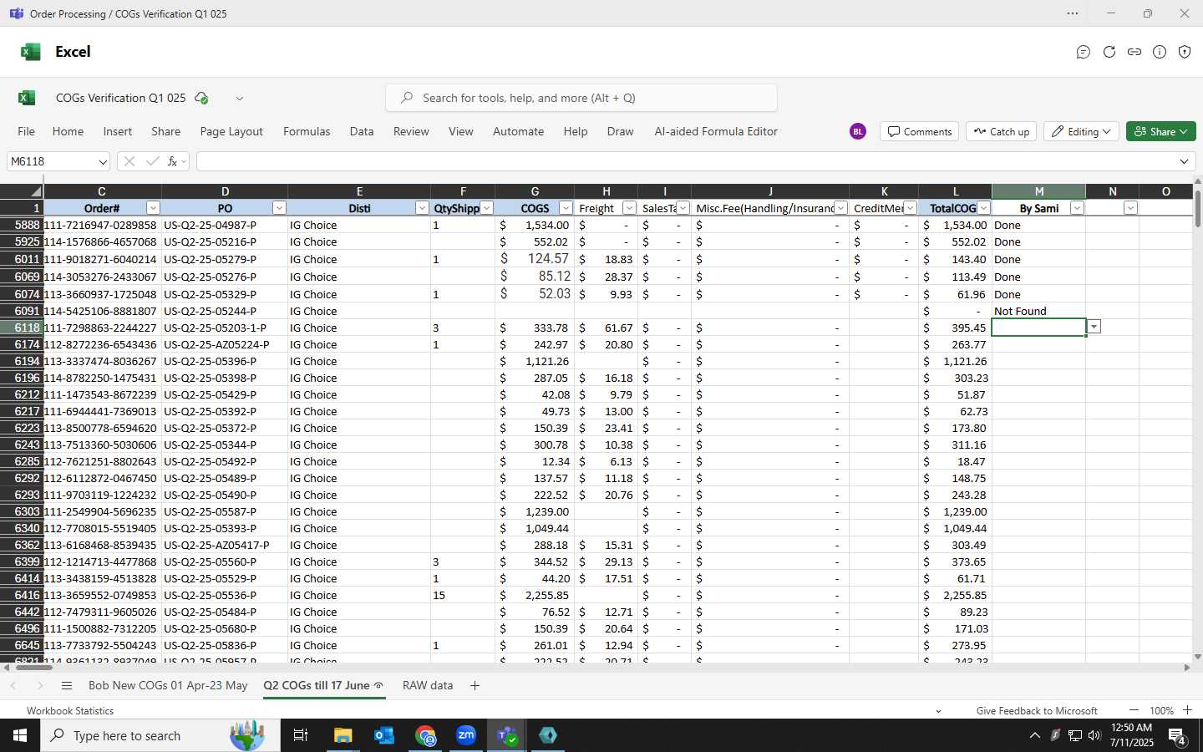Open the Data ribbon tab
The height and width of the screenshot is (752, 1203).
pos(362,131)
